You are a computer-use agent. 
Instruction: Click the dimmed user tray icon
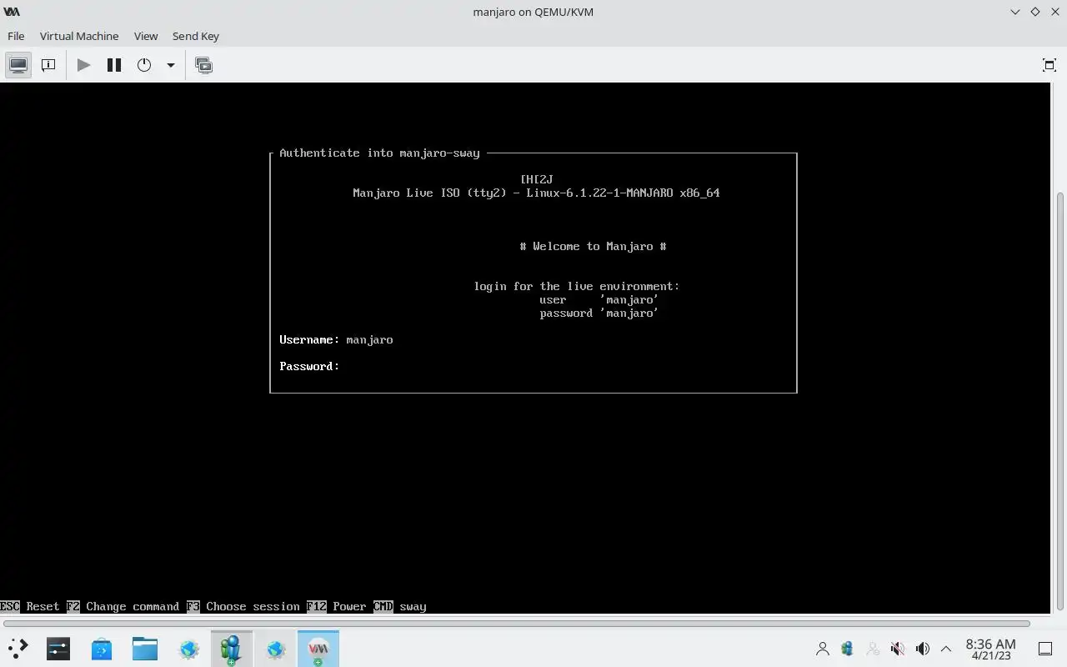(x=873, y=649)
